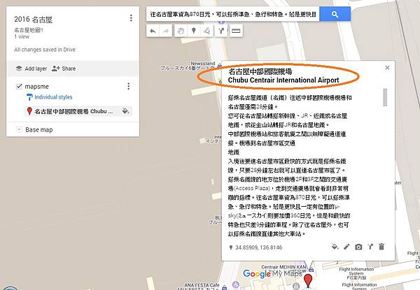Screen dimensions: 420x290
Task: Select the draw a line tool
Action: (x=206, y=31)
